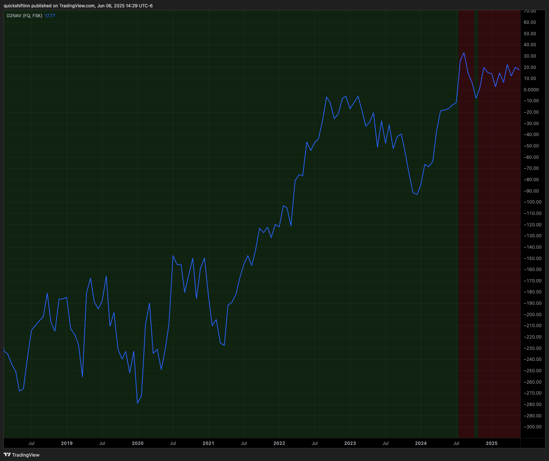Click the TradingView wordmark text

[x=26, y=455]
